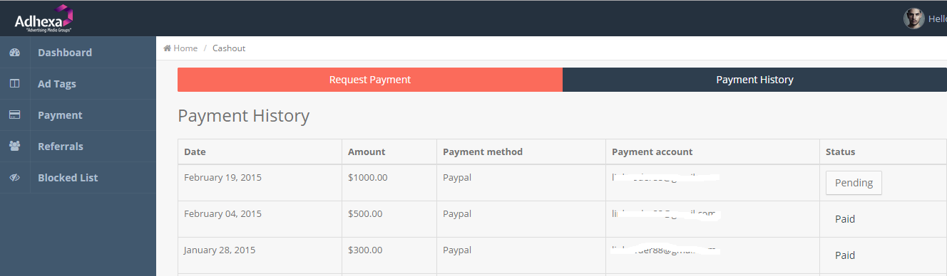The image size is (947, 276).
Task: Click the user avatar picture
Action: click(x=913, y=19)
